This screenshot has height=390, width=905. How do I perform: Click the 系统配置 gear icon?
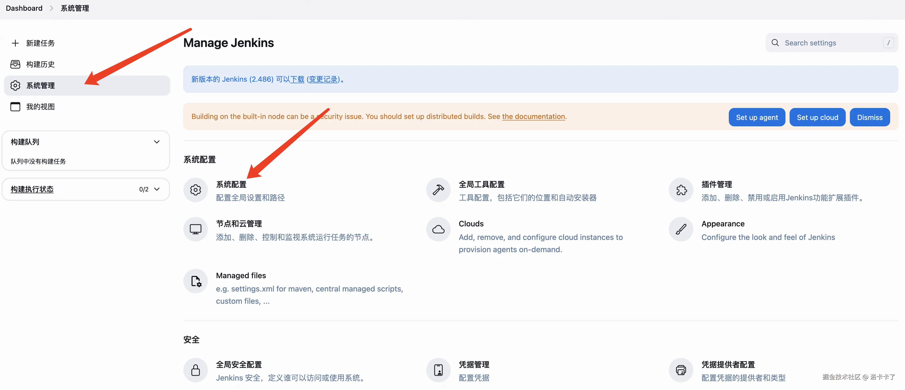(195, 190)
